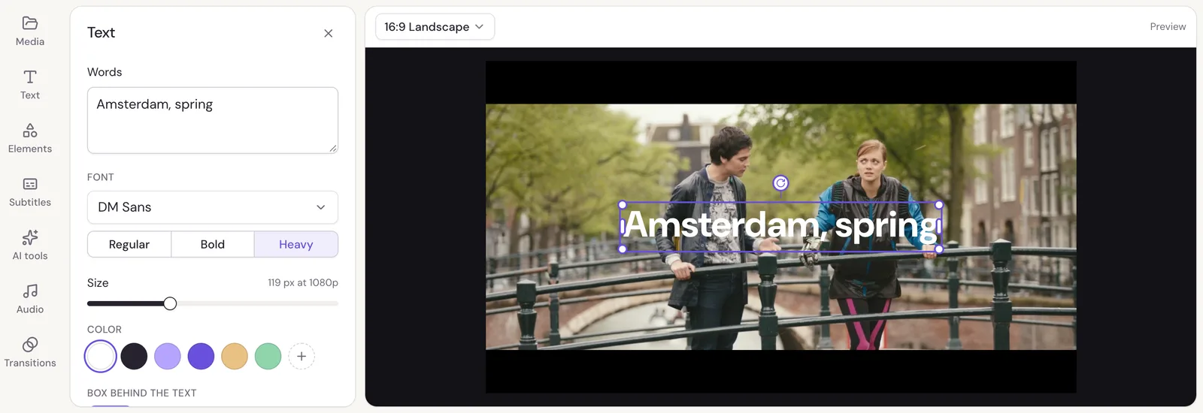
Task: Open the Text tool in sidebar
Action: click(30, 85)
